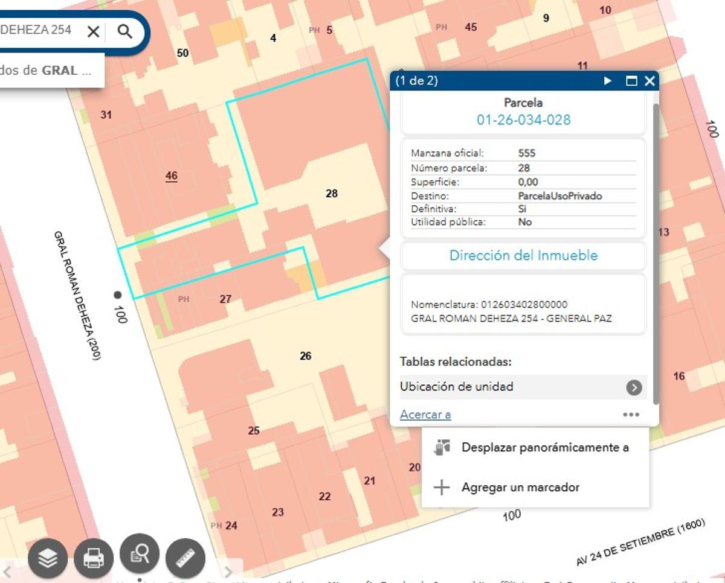Show the next popup feature arrow
725x583 pixels.
[608, 81]
